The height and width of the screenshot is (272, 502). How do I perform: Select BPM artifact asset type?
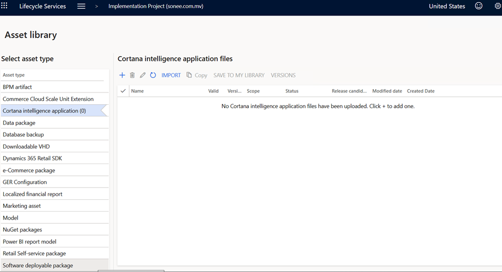click(55, 87)
